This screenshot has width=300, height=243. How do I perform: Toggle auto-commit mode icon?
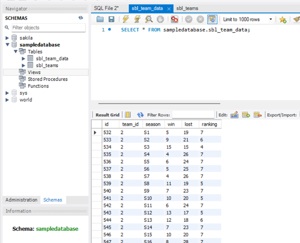(x=212, y=19)
